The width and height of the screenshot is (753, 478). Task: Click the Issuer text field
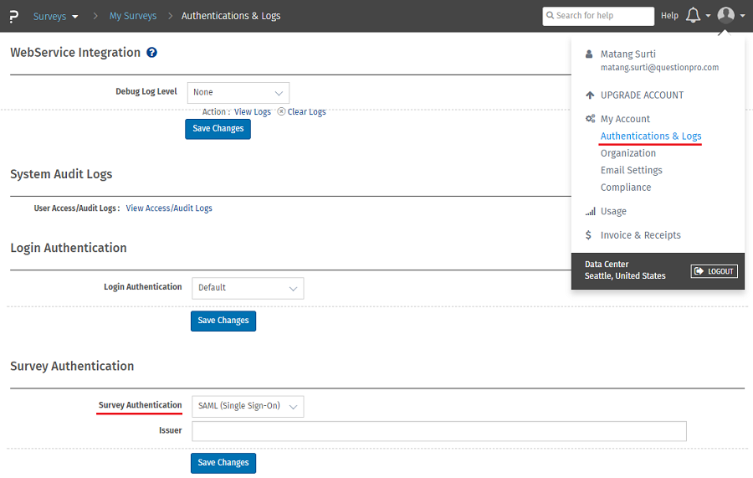coord(438,431)
